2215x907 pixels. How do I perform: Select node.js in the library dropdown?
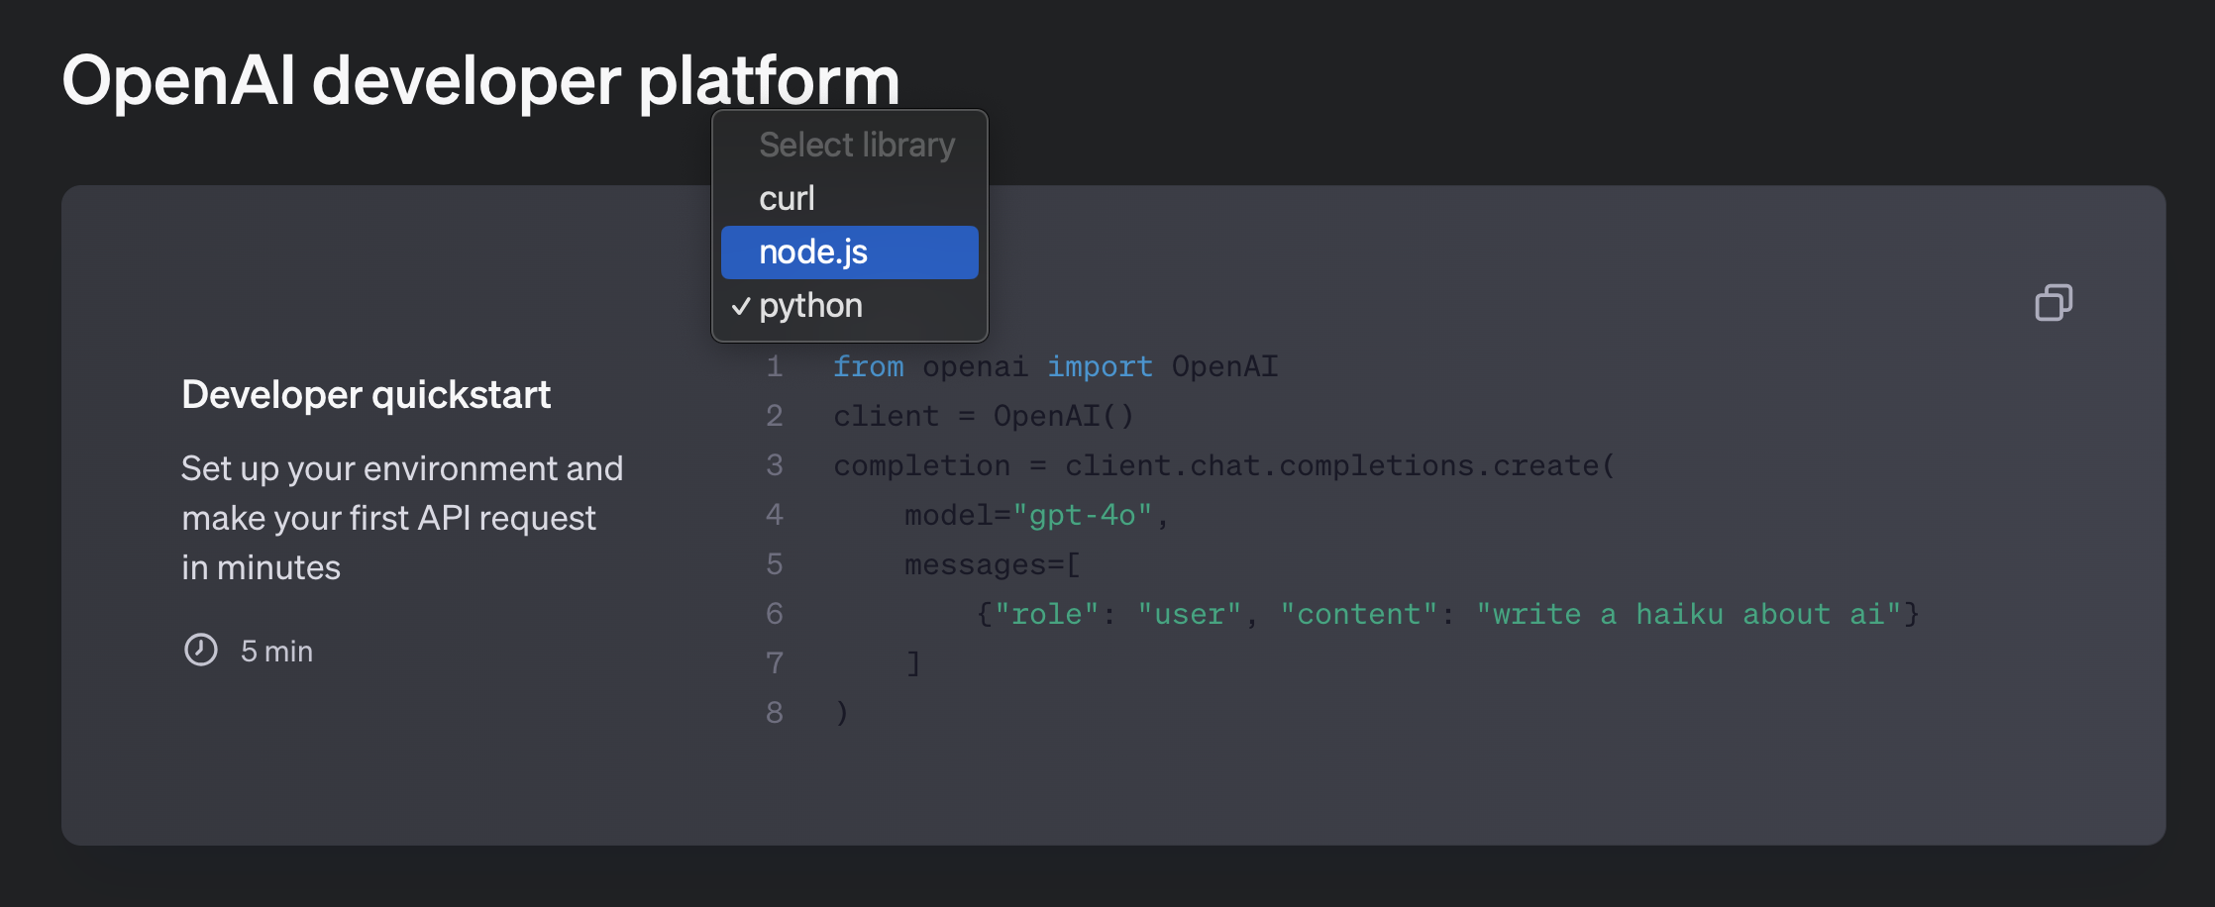tap(850, 252)
